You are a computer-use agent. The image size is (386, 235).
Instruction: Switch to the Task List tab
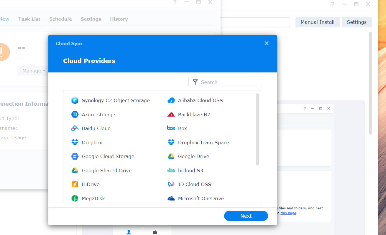(29, 19)
